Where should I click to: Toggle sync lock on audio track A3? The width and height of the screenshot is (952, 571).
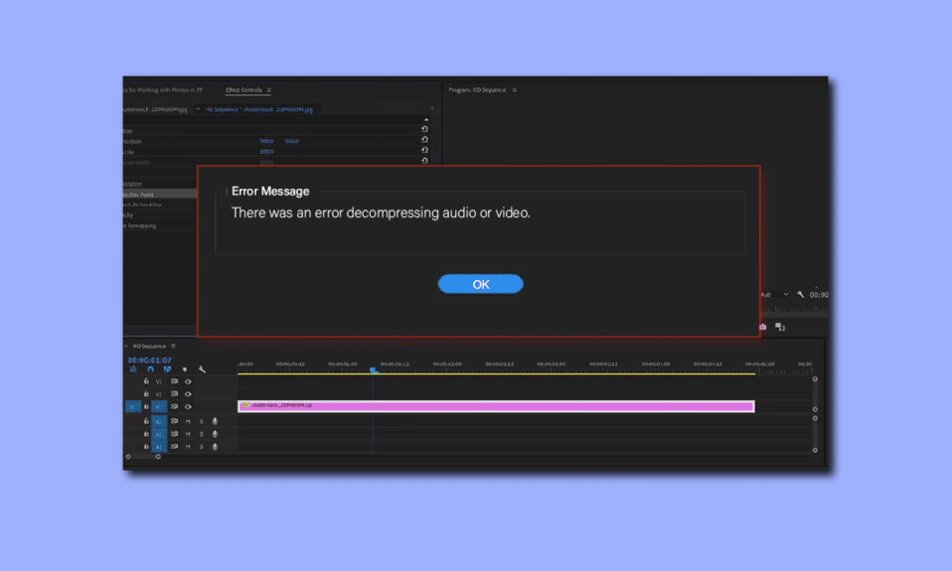[174, 447]
